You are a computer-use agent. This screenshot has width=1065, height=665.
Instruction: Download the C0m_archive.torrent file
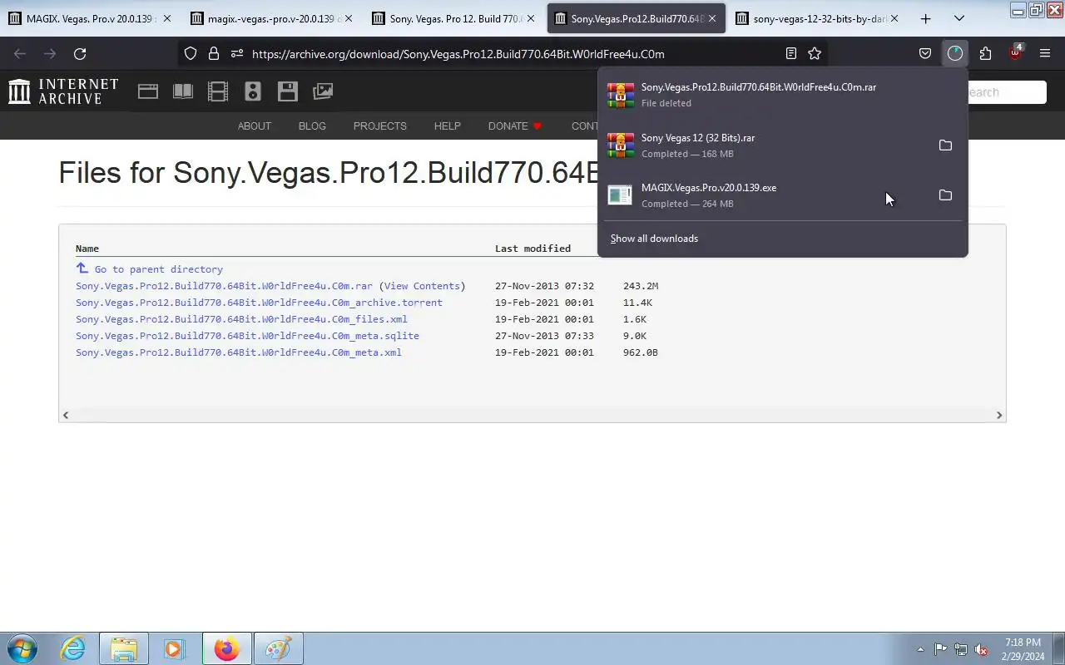[x=259, y=303]
